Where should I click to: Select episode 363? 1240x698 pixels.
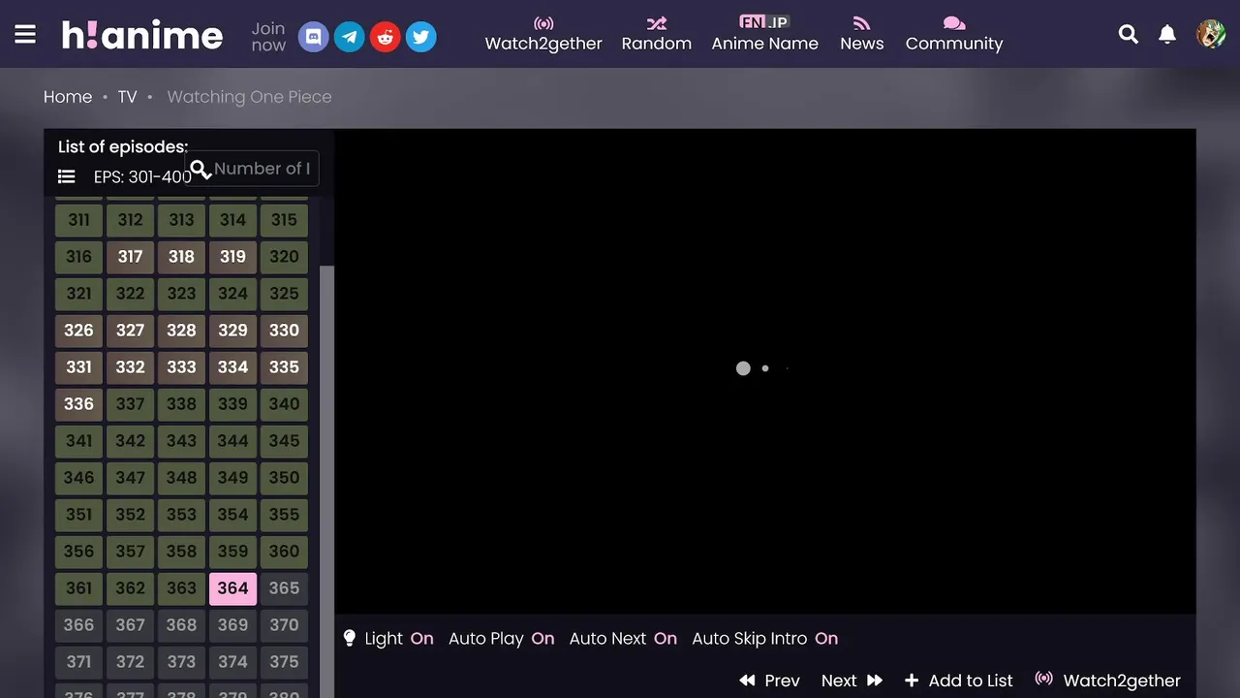click(181, 588)
